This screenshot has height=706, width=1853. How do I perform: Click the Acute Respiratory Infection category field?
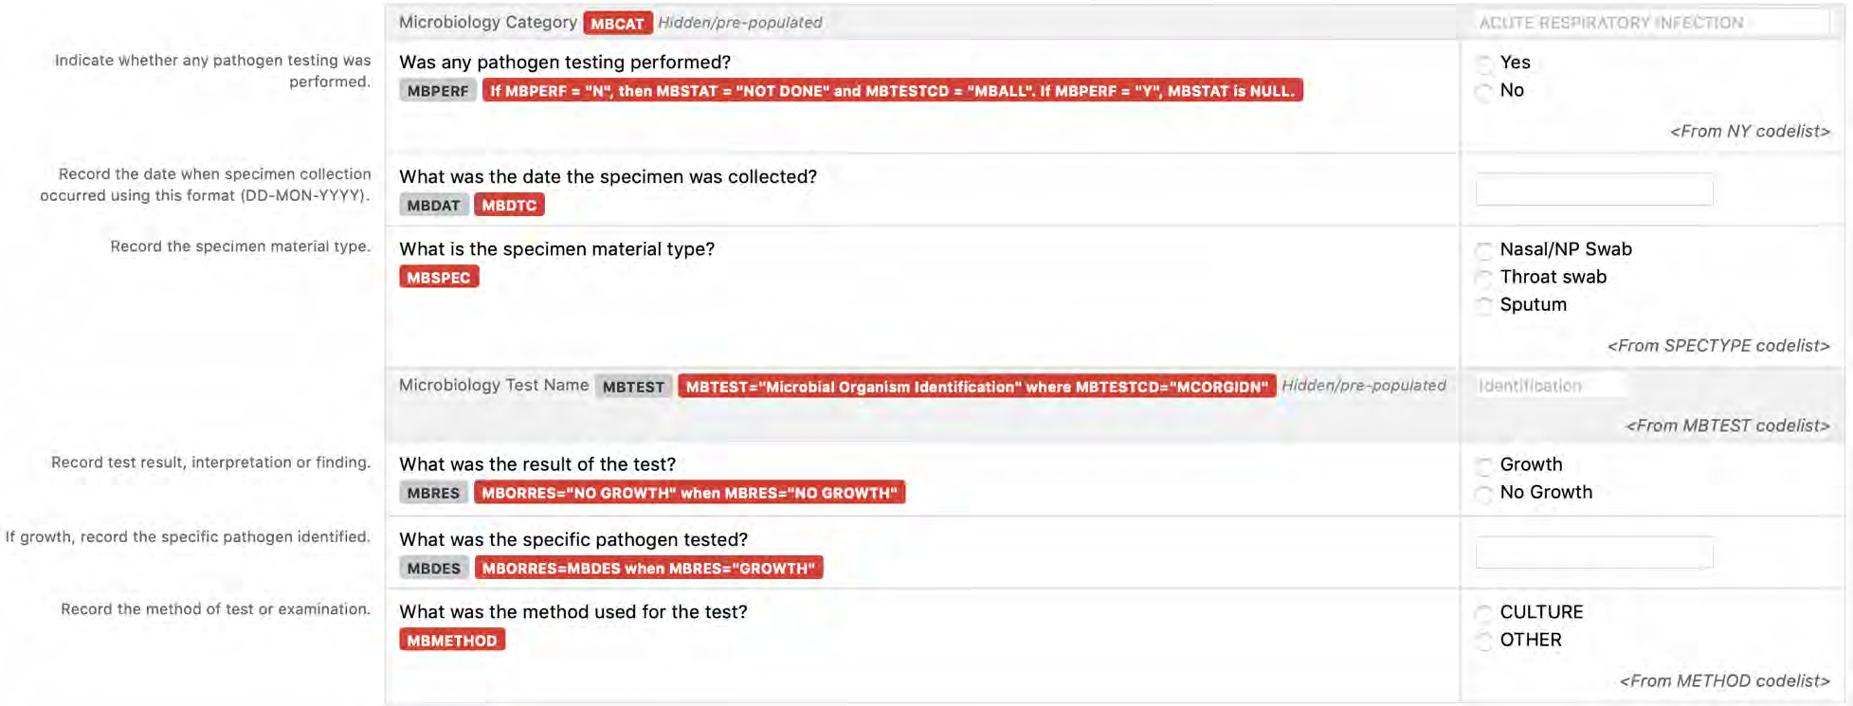1652,23
